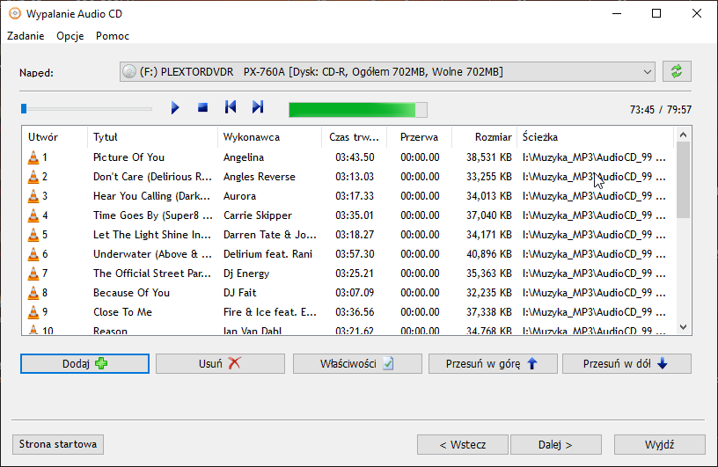
Task: Click the VLC cone icon of track 7
Action: pyautogui.click(x=33, y=274)
